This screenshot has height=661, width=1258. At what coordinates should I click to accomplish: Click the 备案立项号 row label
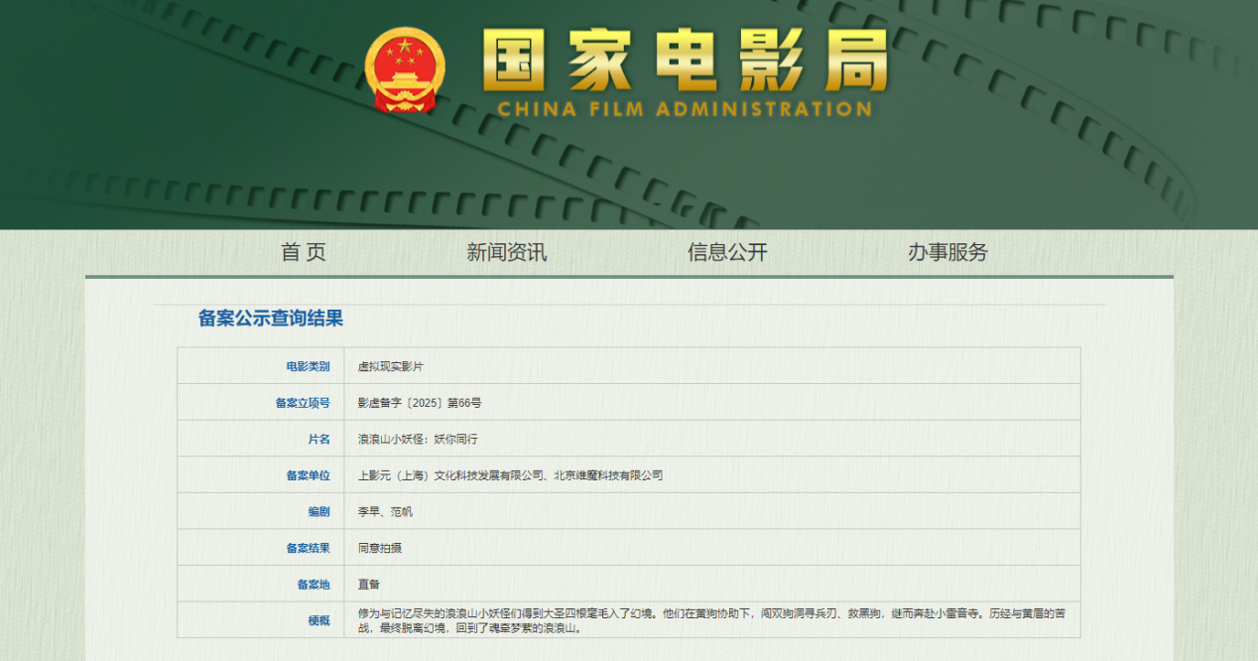[x=302, y=403]
